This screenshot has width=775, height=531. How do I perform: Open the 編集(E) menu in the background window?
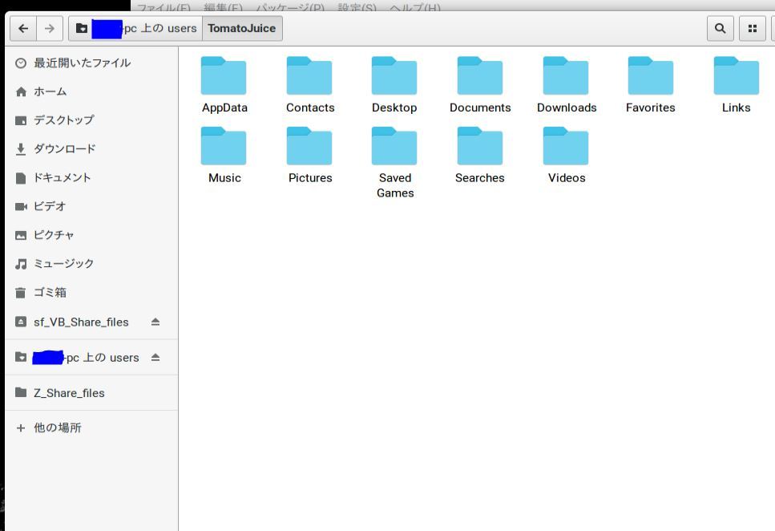coord(223,8)
